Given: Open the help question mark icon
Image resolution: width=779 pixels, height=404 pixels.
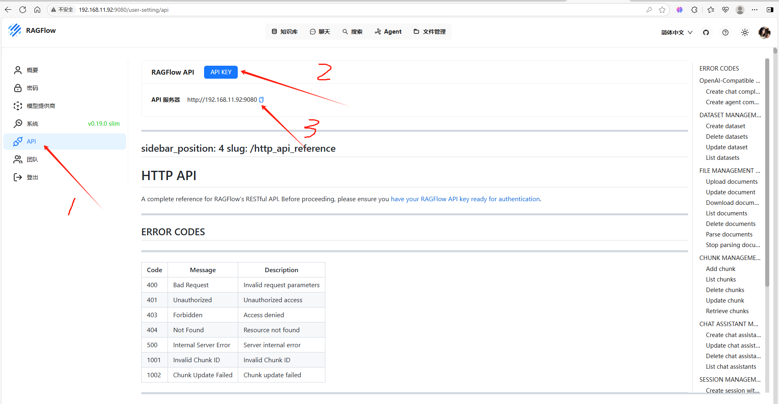Looking at the screenshot, I should [725, 32].
